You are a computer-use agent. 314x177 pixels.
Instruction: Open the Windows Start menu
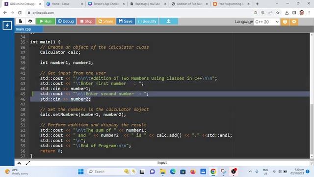click(x=81, y=172)
